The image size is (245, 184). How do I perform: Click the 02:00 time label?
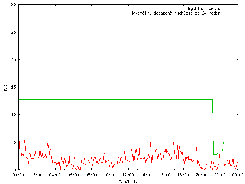pos(37,175)
